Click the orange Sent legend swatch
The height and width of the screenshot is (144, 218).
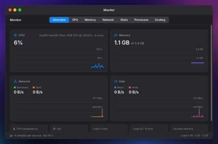click(34, 87)
